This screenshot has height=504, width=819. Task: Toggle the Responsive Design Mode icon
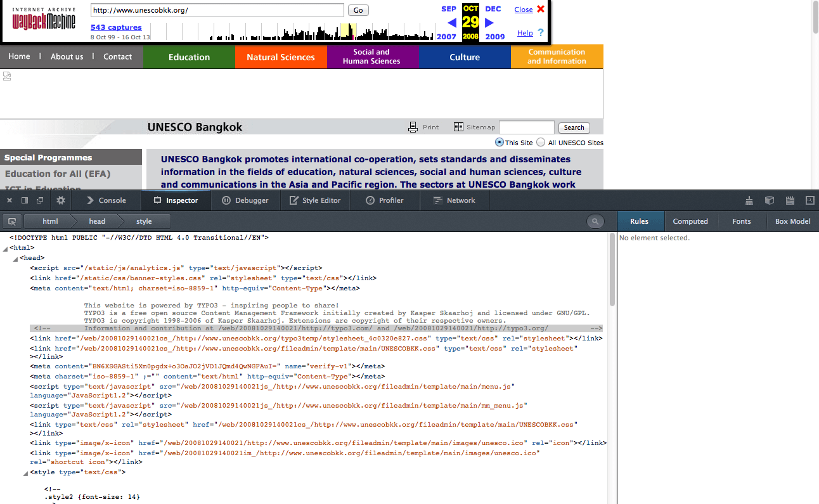(x=809, y=200)
